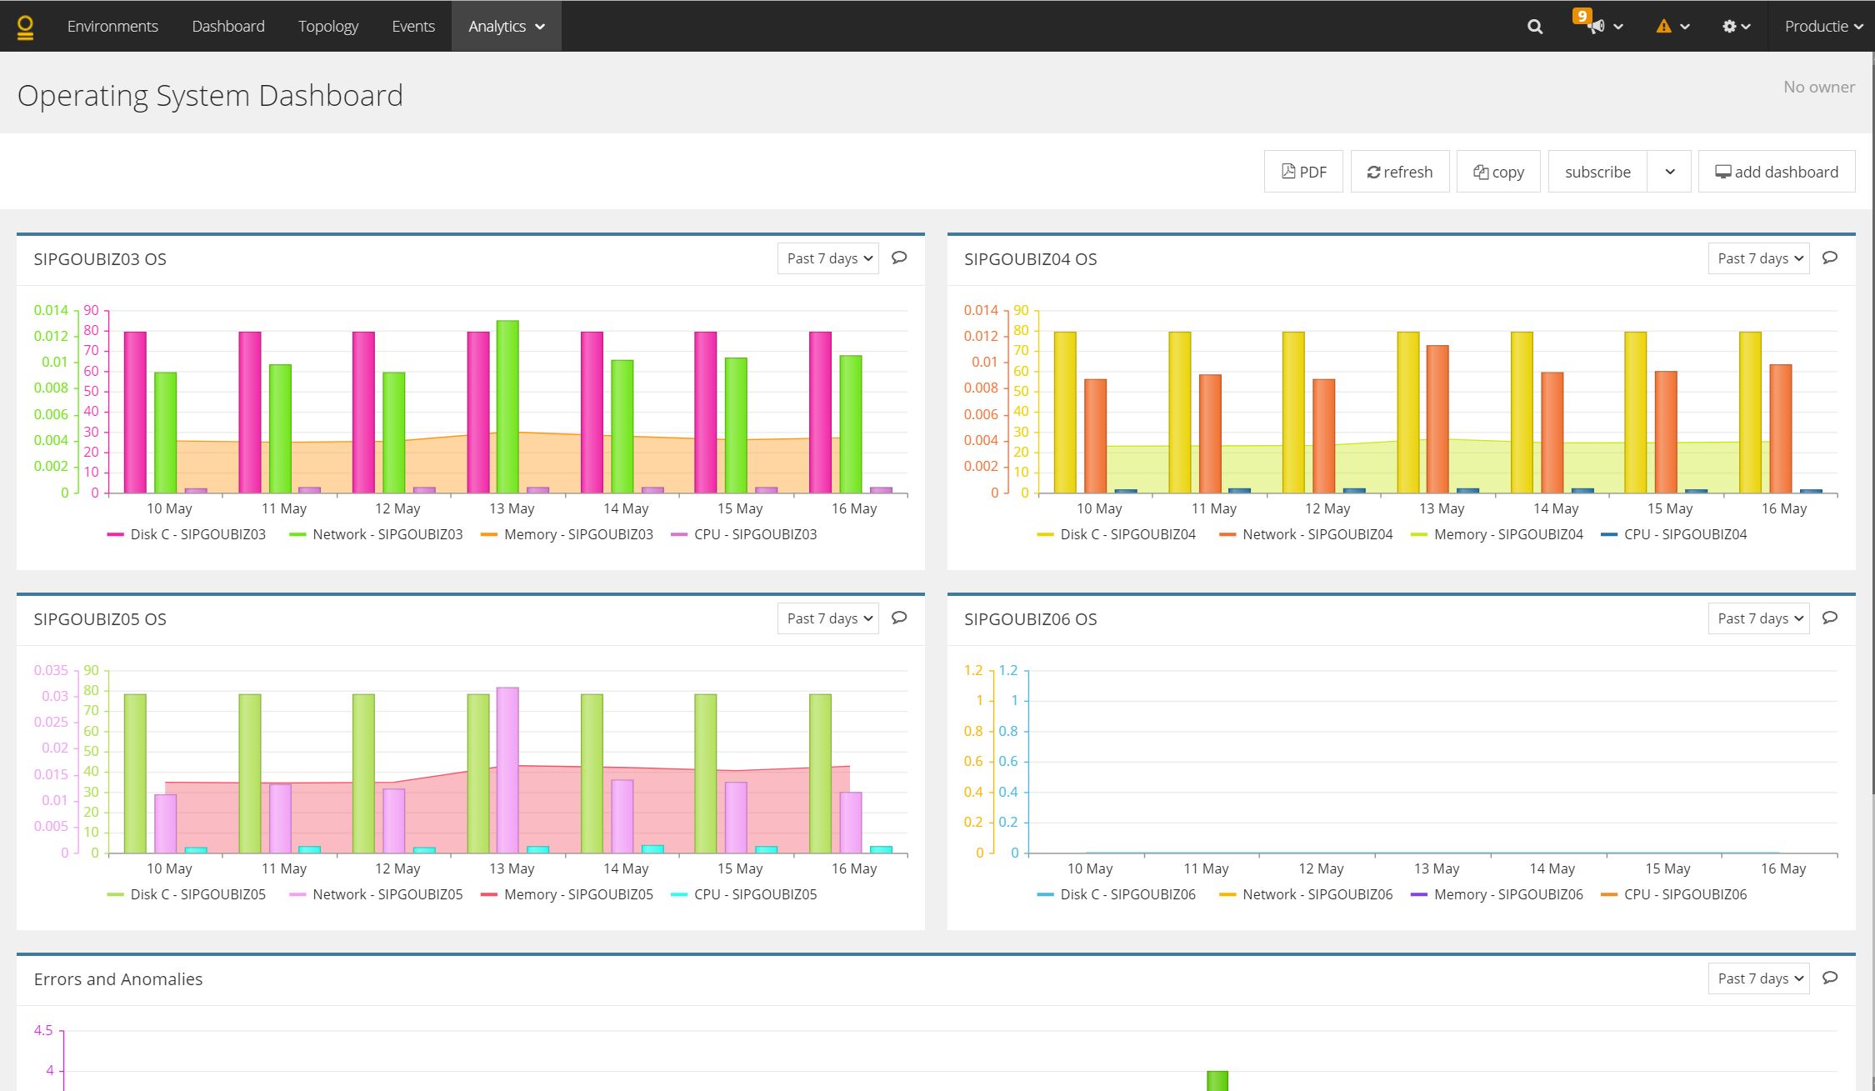Export the dashboard as PDF
Image resolution: width=1875 pixels, height=1091 pixels.
1303,172
